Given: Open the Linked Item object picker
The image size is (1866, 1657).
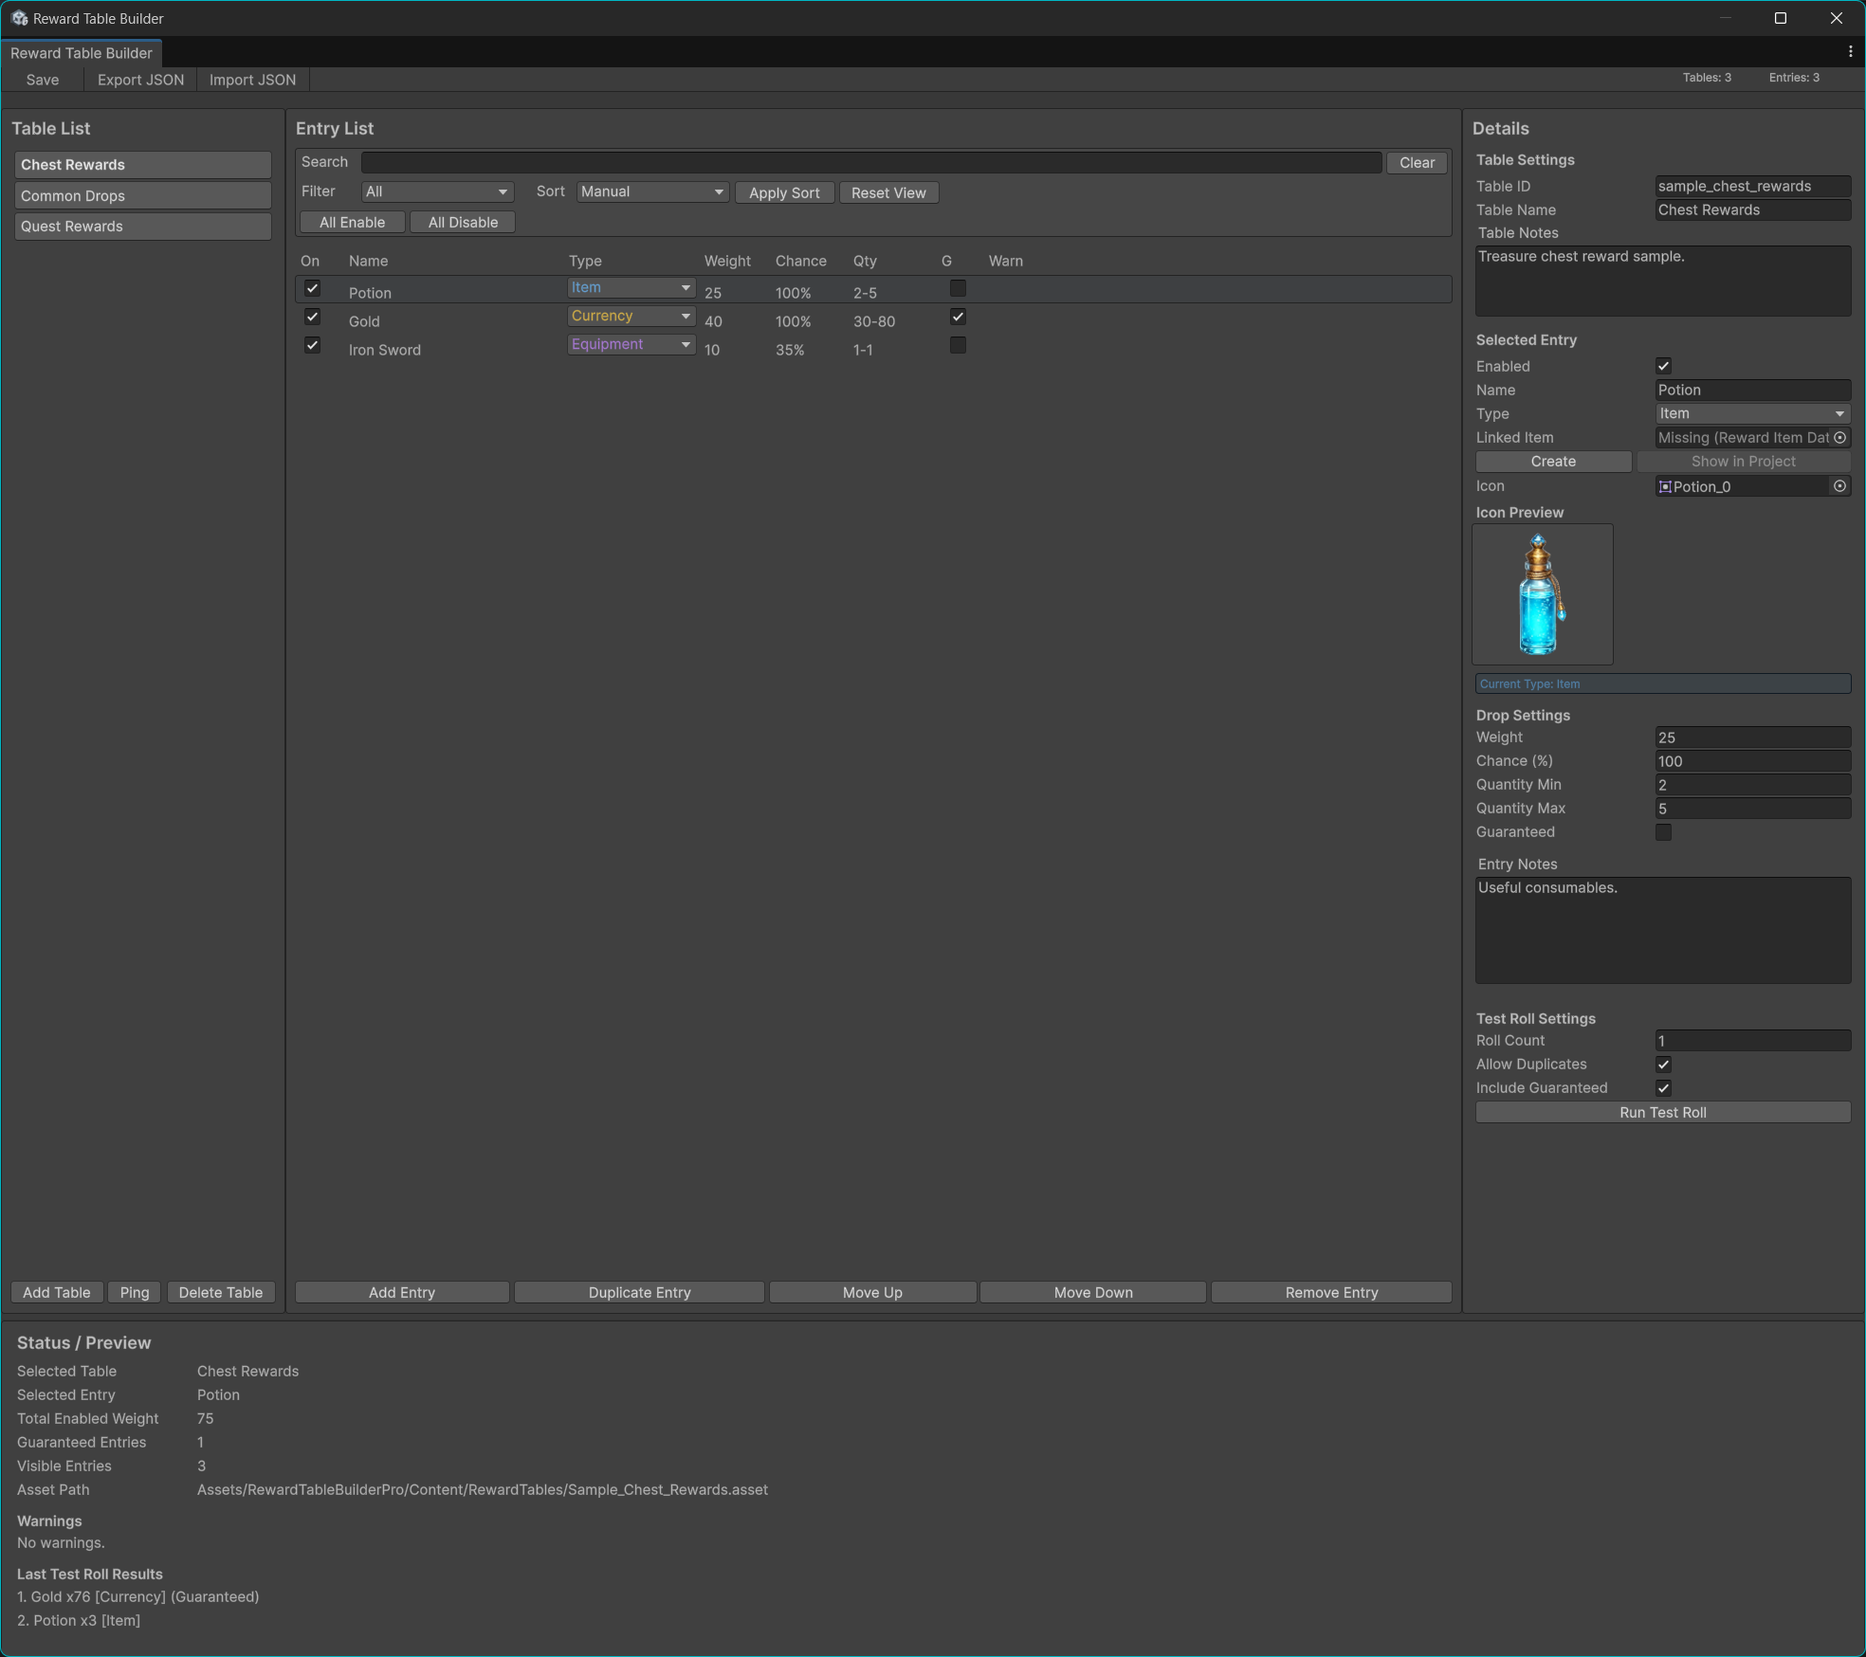Looking at the screenshot, I should pyautogui.click(x=1839, y=438).
